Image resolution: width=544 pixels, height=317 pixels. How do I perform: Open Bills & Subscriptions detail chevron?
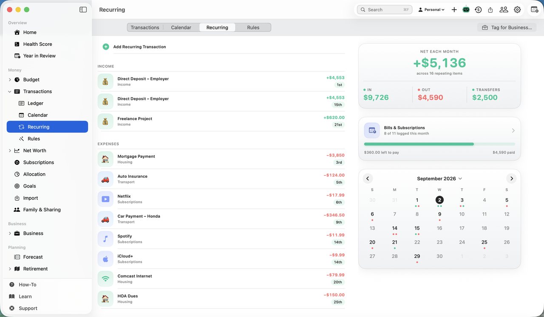pyautogui.click(x=513, y=130)
